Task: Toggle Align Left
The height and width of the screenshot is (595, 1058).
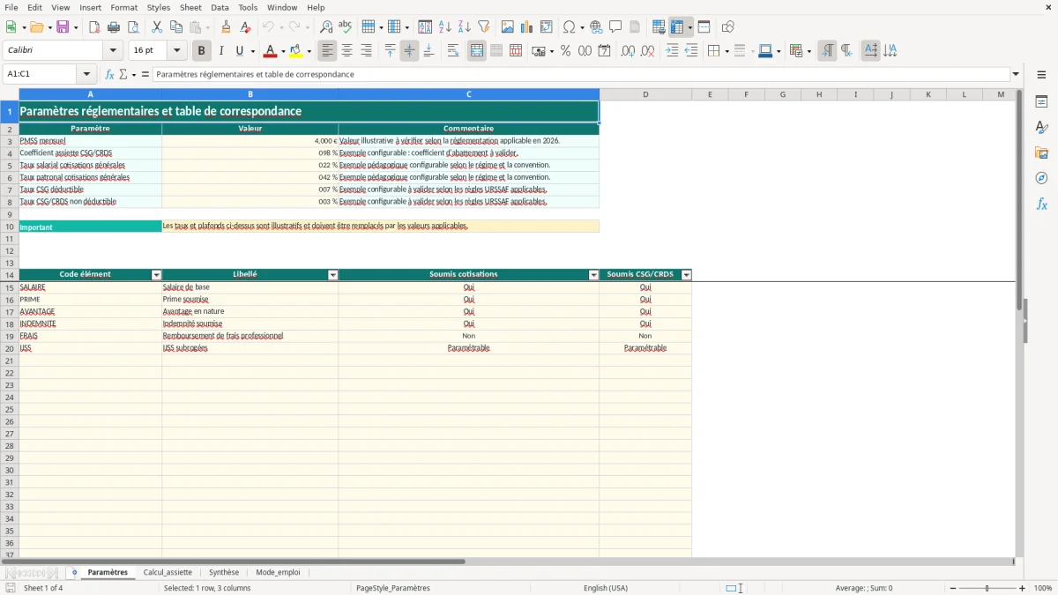Action: tap(327, 51)
